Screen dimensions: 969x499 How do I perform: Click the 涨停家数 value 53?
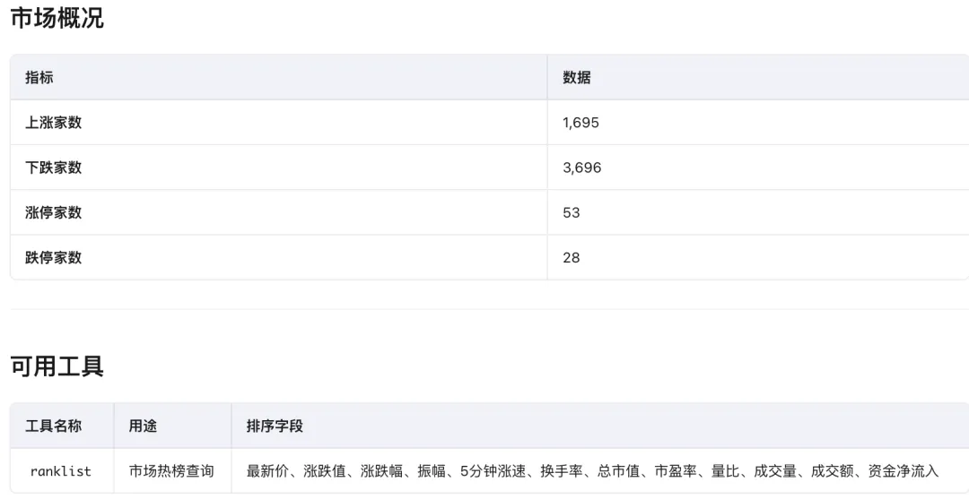572,212
